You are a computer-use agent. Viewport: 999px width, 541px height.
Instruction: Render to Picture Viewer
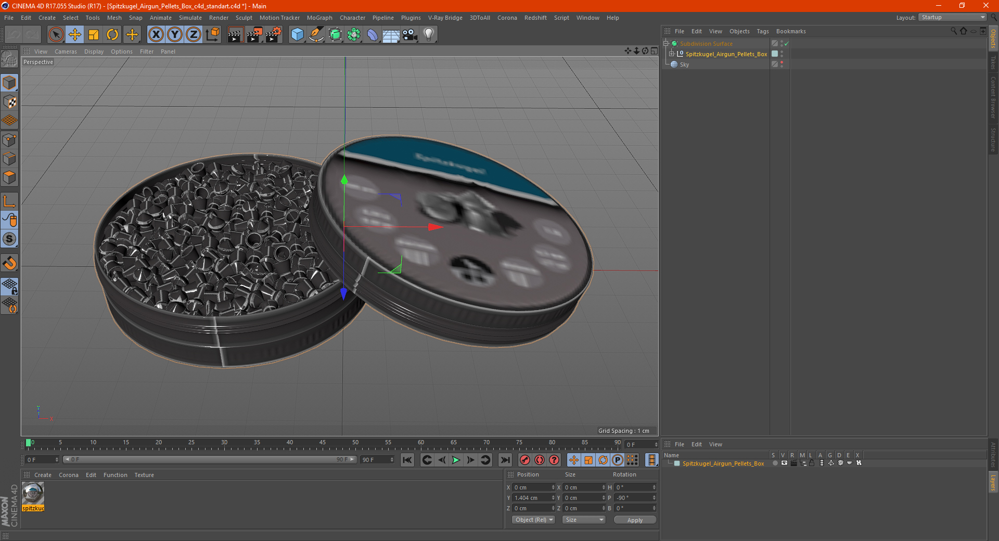254,35
